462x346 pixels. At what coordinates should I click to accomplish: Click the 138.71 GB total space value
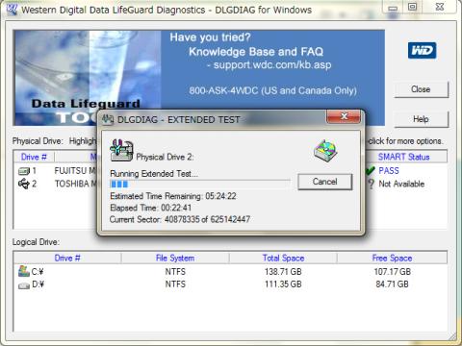point(283,272)
